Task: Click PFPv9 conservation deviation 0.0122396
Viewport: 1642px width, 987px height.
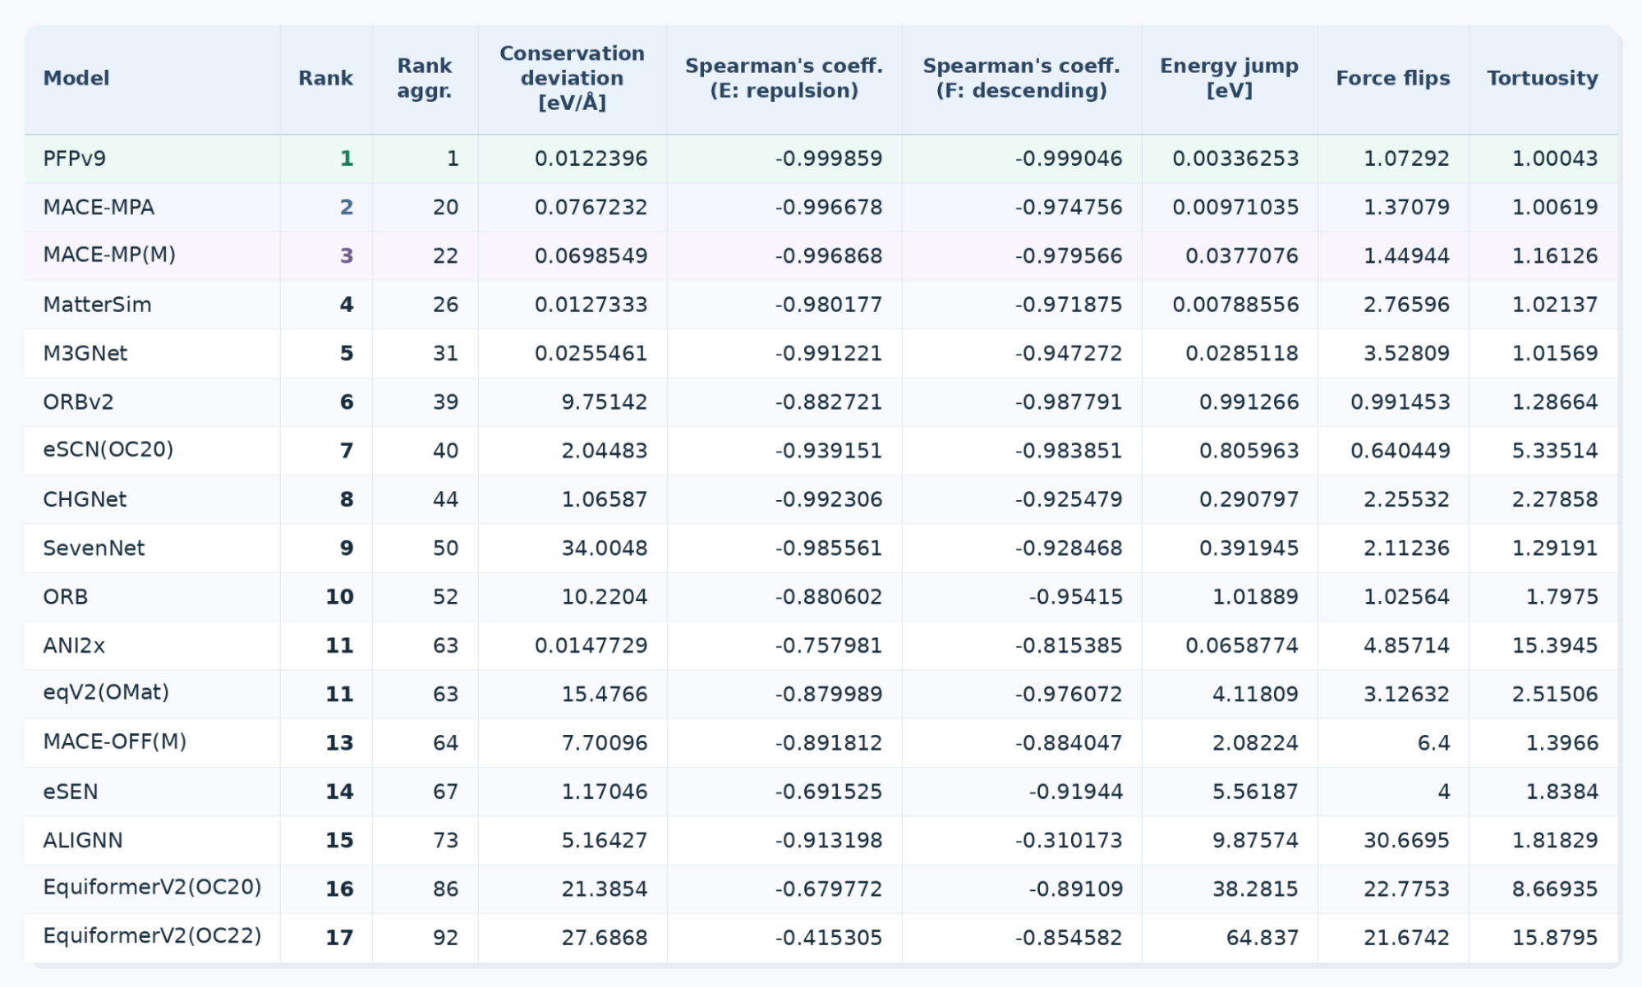Action: point(591,158)
